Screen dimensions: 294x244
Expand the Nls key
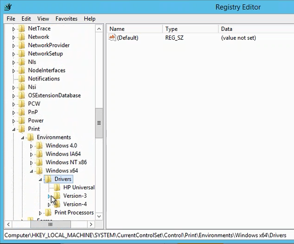tap(14, 63)
